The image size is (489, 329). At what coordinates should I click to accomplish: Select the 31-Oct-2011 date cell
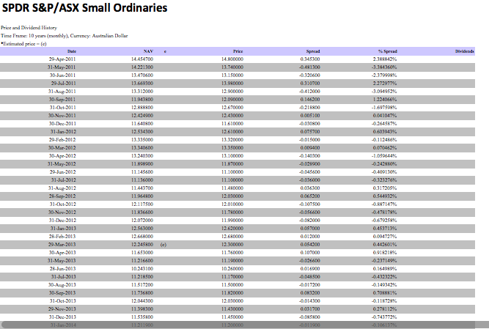(x=62, y=108)
